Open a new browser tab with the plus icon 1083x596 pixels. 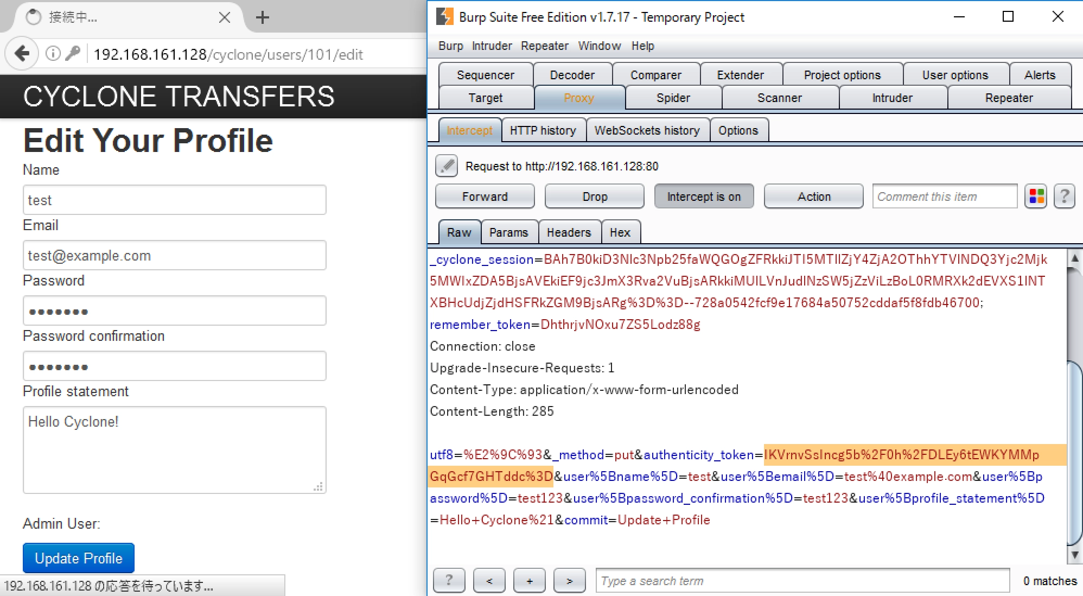pyautogui.click(x=263, y=17)
